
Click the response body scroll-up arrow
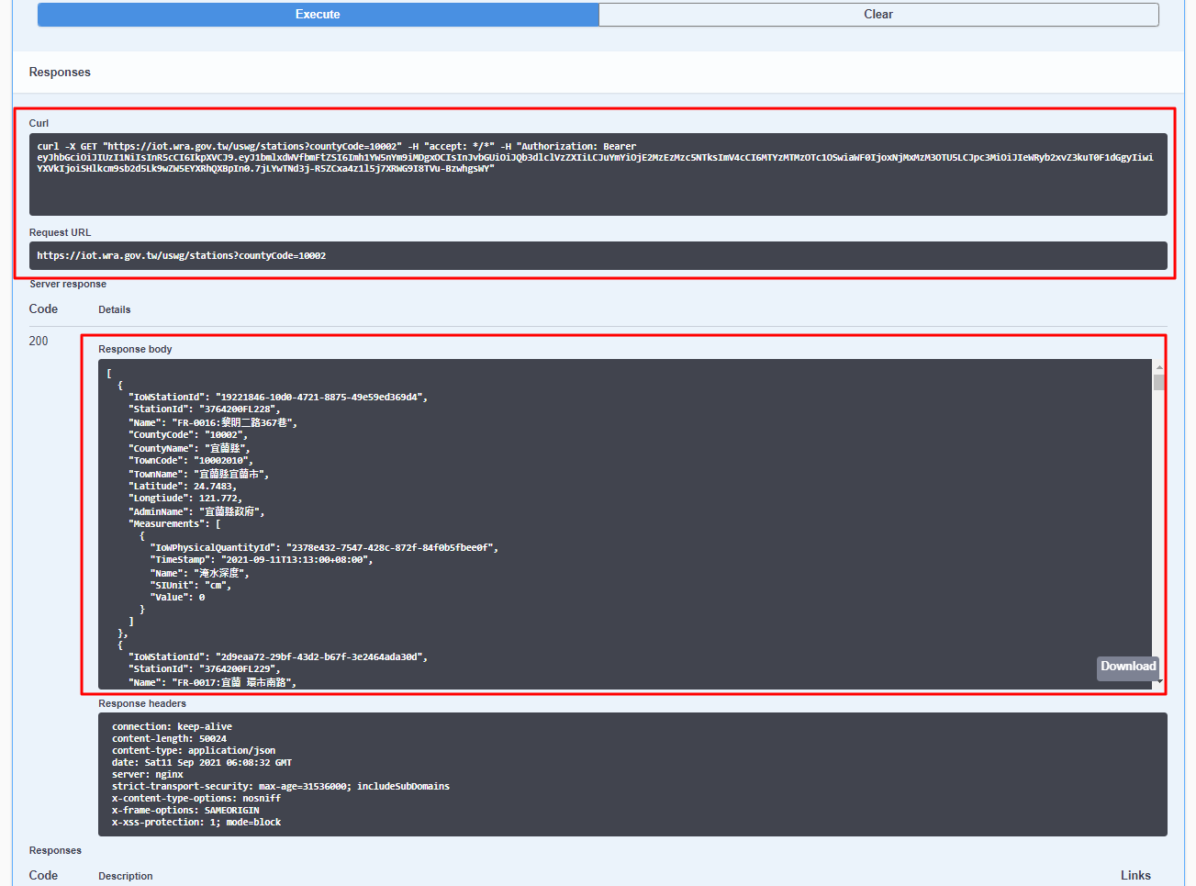tap(1159, 367)
